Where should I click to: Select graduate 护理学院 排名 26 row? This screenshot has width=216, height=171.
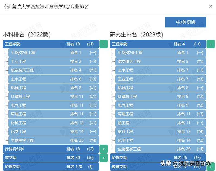coord(158,158)
